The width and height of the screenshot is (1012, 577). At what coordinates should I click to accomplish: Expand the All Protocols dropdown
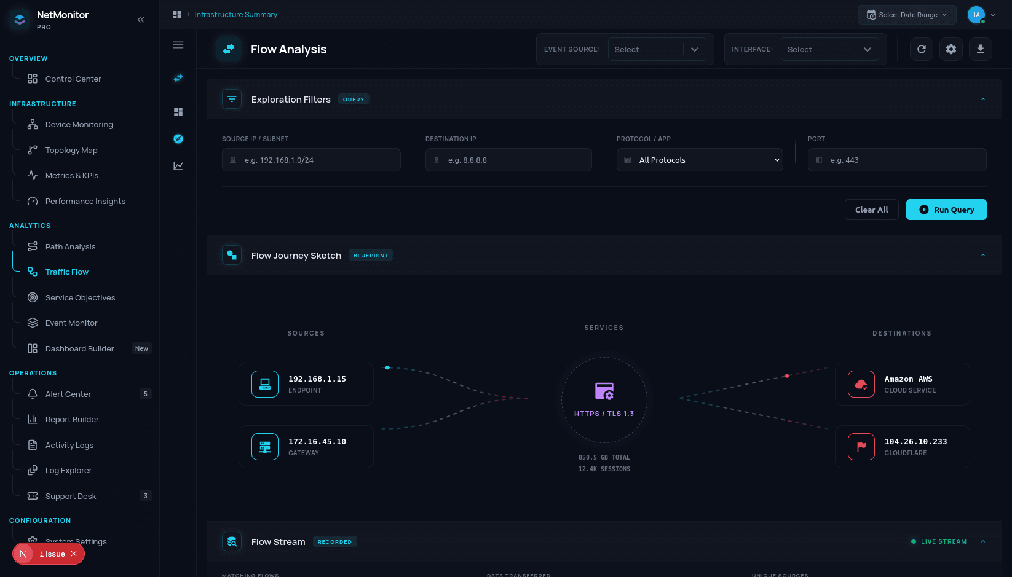[x=700, y=160]
